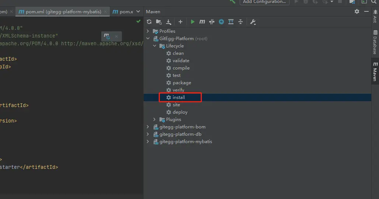Expand the Profiles node
The image size is (379, 199).
(x=148, y=31)
